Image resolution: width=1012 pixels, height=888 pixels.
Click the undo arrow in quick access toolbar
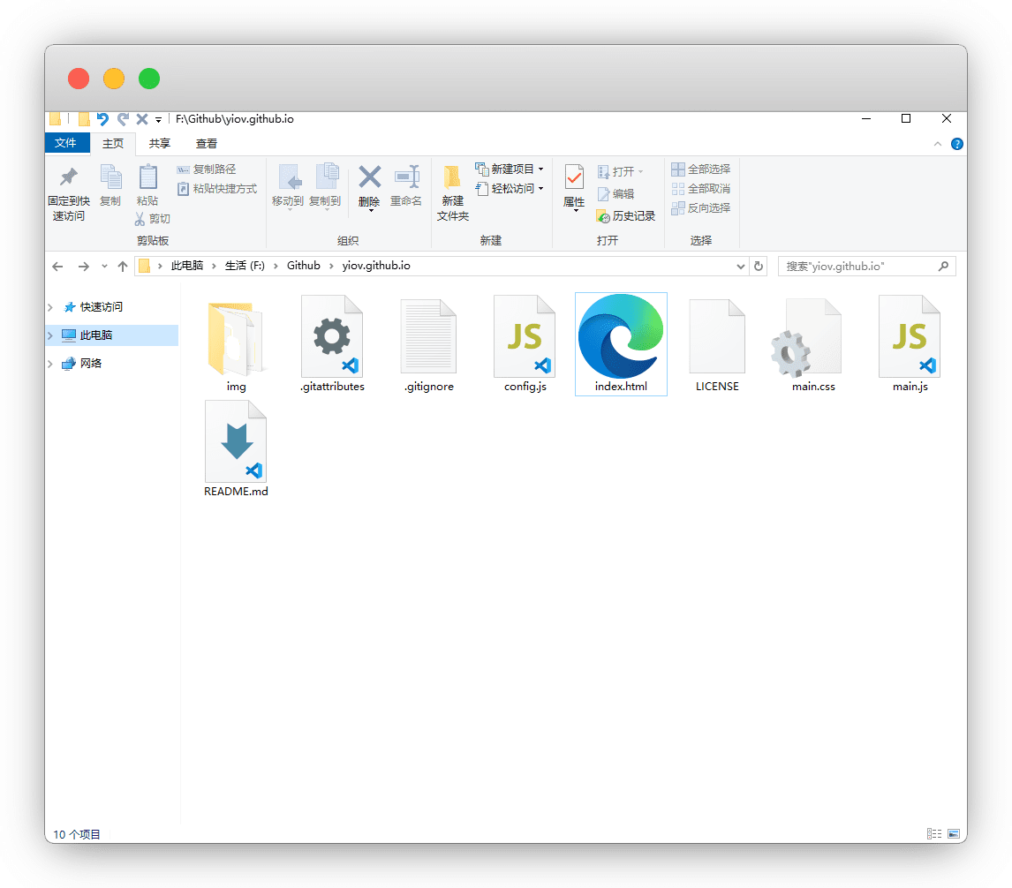(103, 119)
